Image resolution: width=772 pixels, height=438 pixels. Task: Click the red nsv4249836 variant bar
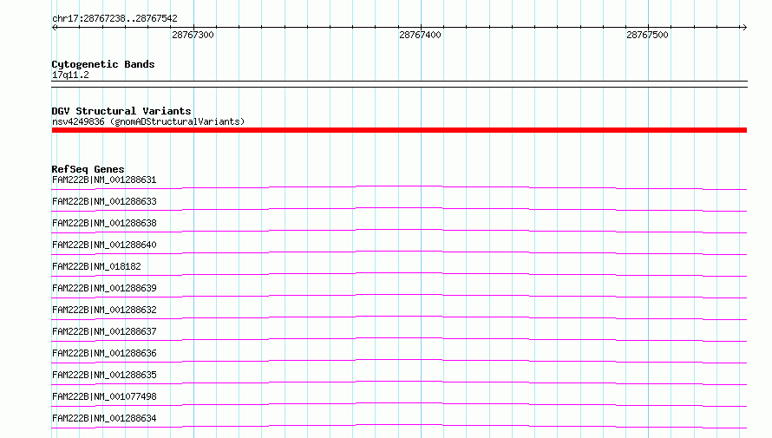[399, 130]
